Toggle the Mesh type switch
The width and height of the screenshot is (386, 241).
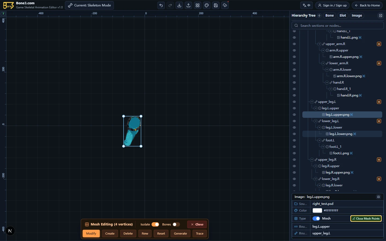316,219
